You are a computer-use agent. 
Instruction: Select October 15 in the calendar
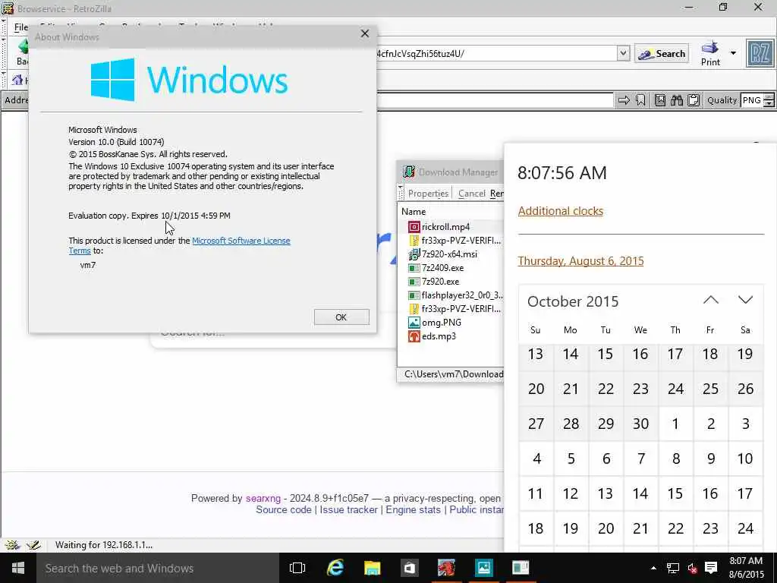[x=675, y=493]
